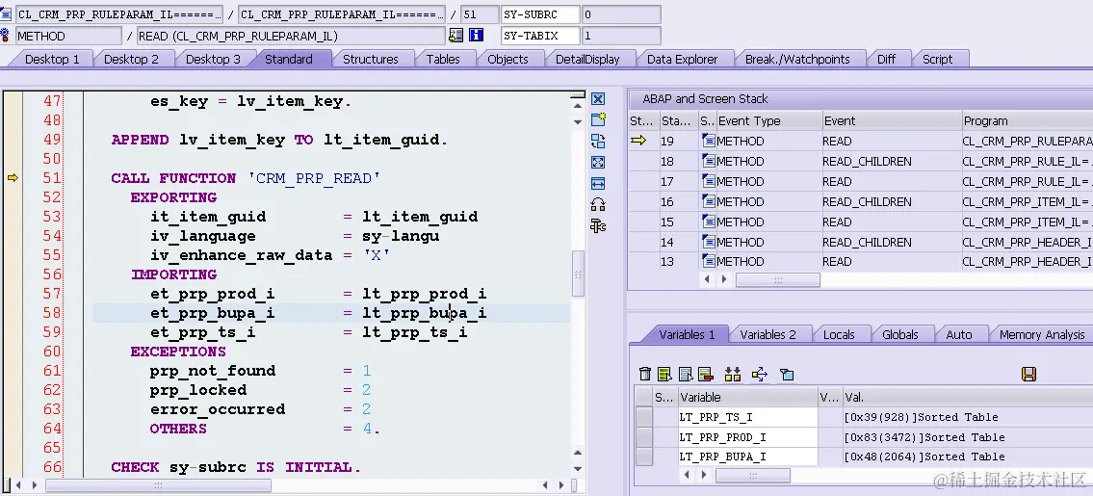The height and width of the screenshot is (496, 1093).
Task: Open the Auto tab
Action: pos(958,335)
